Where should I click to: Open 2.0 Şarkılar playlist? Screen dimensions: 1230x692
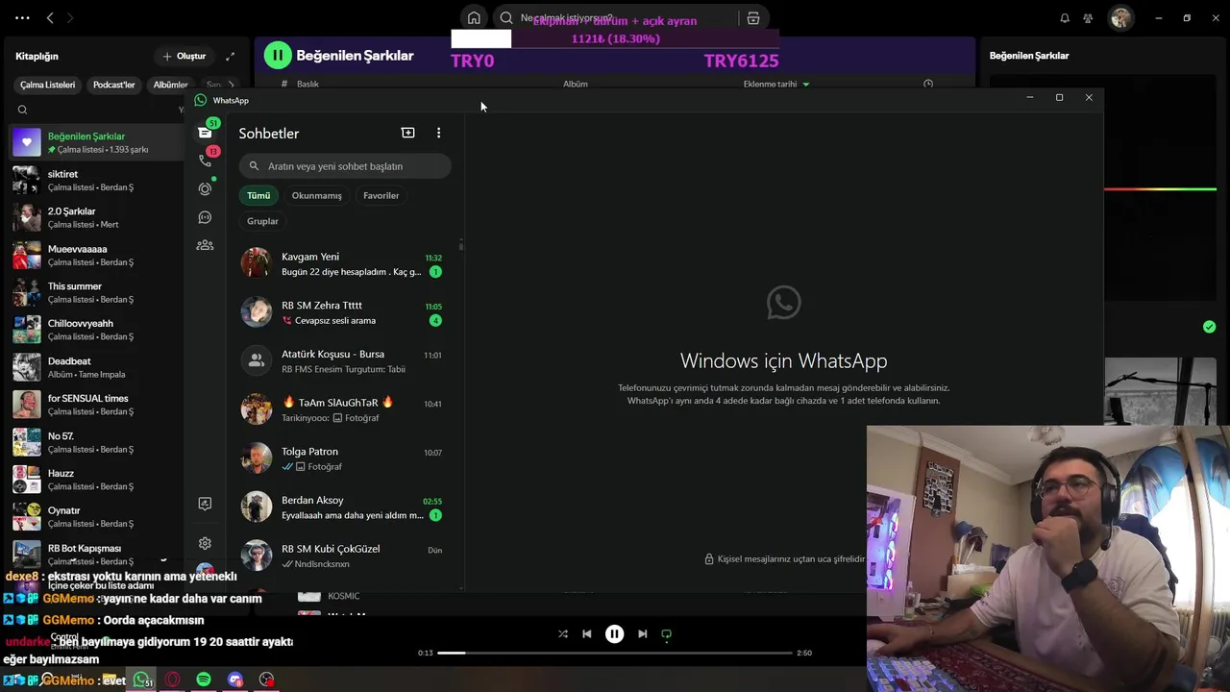click(x=97, y=217)
